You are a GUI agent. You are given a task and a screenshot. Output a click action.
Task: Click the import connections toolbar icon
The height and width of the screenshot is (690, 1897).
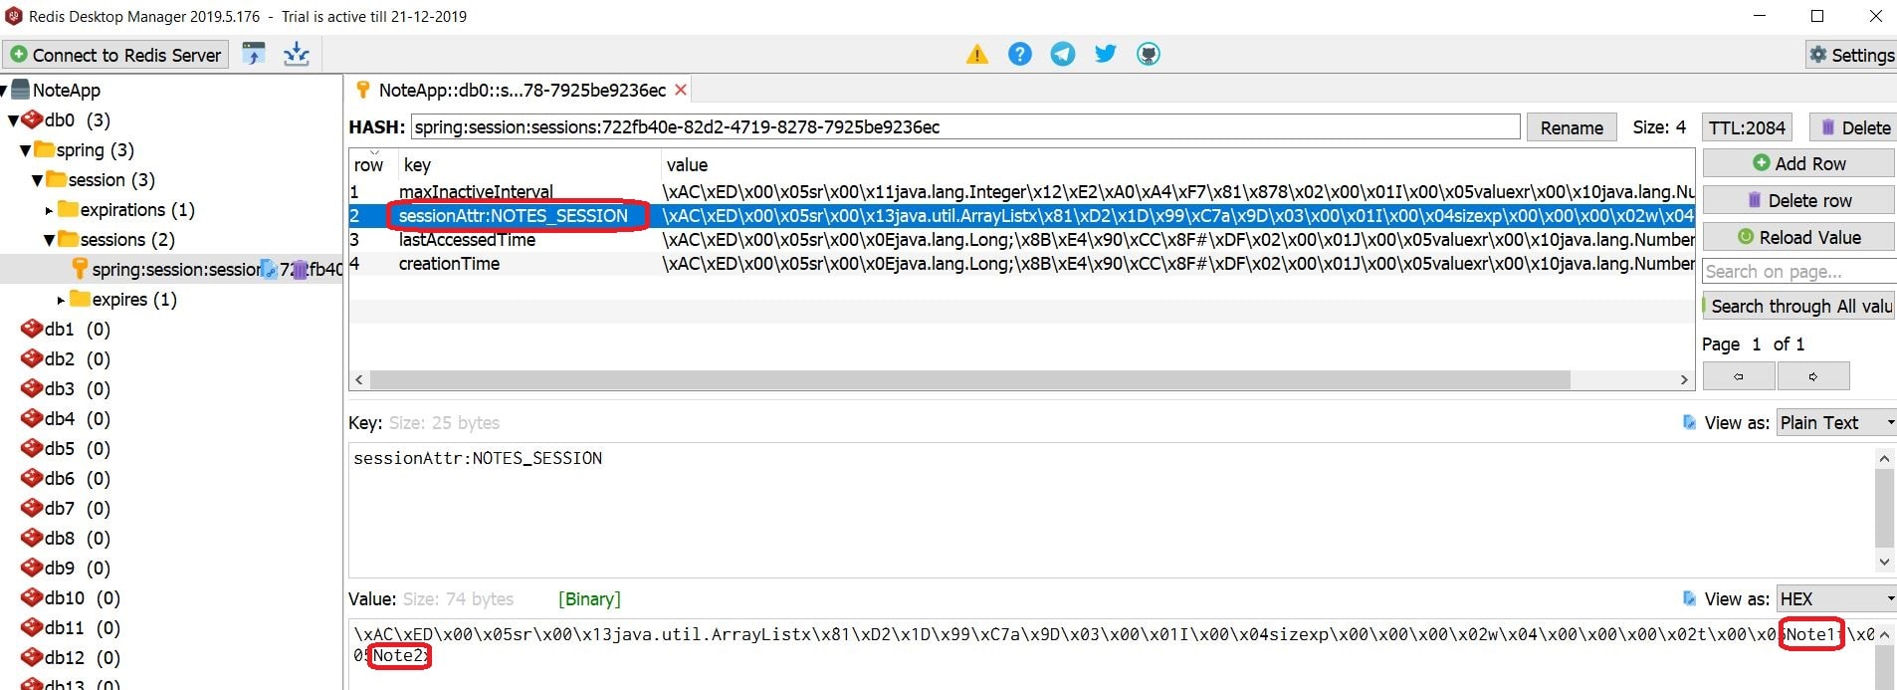click(x=254, y=54)
